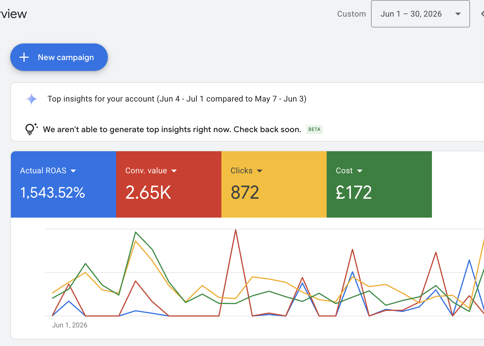
Task: Click the BETA badge label
Action: coord(314,129)
